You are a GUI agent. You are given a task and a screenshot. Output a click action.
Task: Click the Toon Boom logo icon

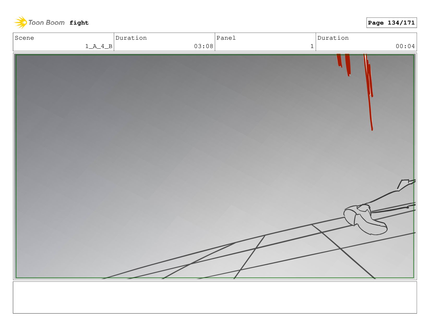click(21, 22)
